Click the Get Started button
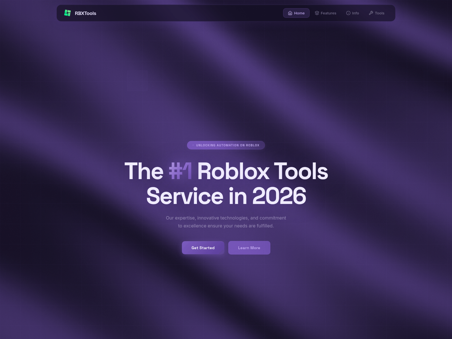This screenshot has height=339, width=452. pos(203,248)
